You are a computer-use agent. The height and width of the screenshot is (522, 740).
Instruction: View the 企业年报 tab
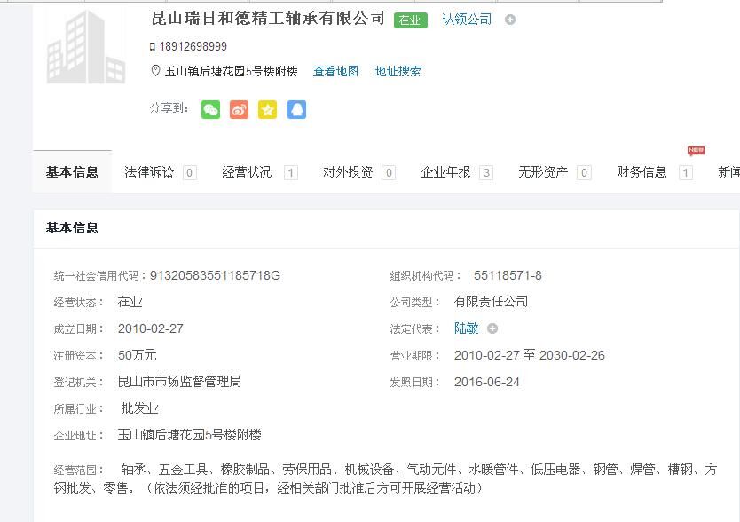click(x=445, y=172)
